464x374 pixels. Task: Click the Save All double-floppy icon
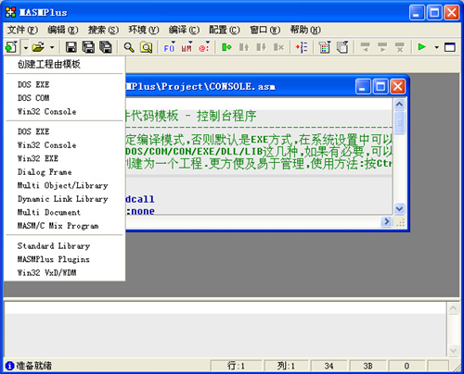click(x=88, y=47)
